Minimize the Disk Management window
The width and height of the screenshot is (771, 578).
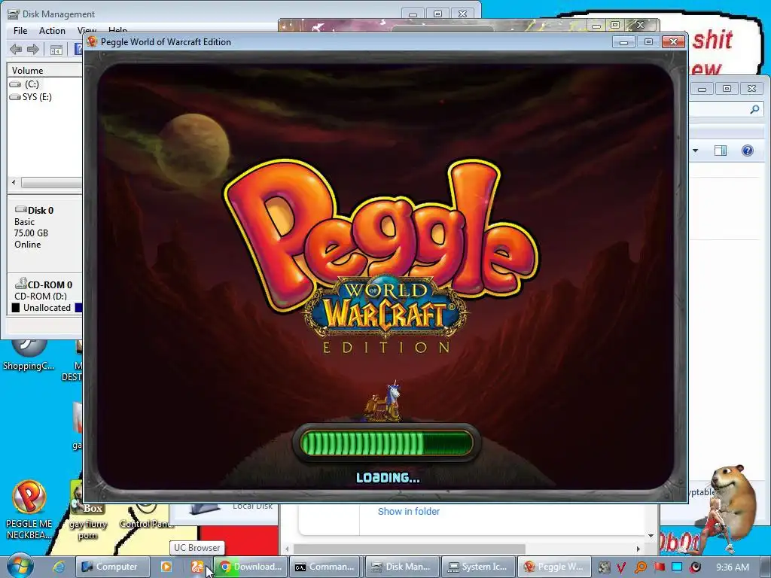tap(413, 14)
